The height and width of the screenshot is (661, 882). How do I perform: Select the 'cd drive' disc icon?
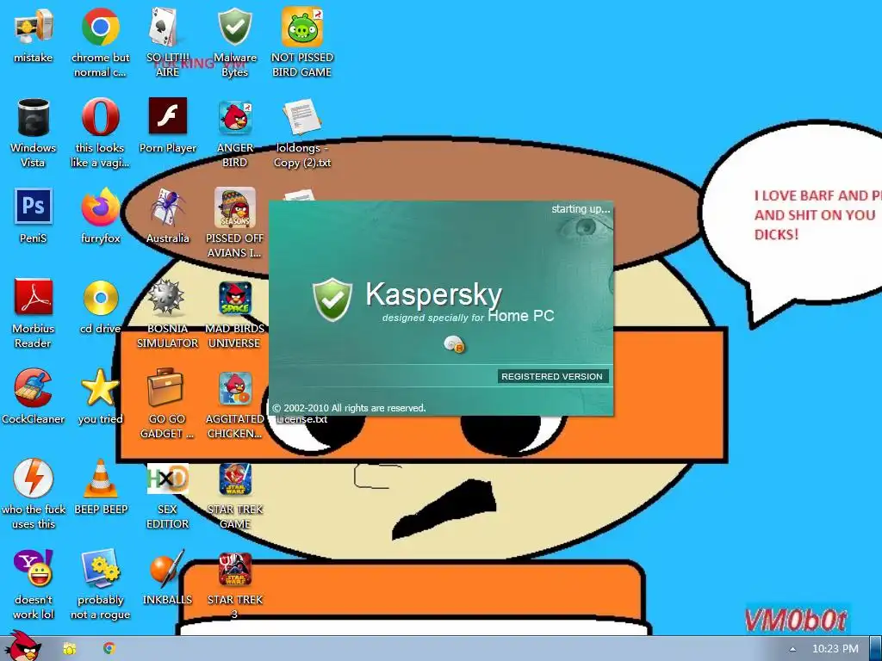click(x=100, y=297)
